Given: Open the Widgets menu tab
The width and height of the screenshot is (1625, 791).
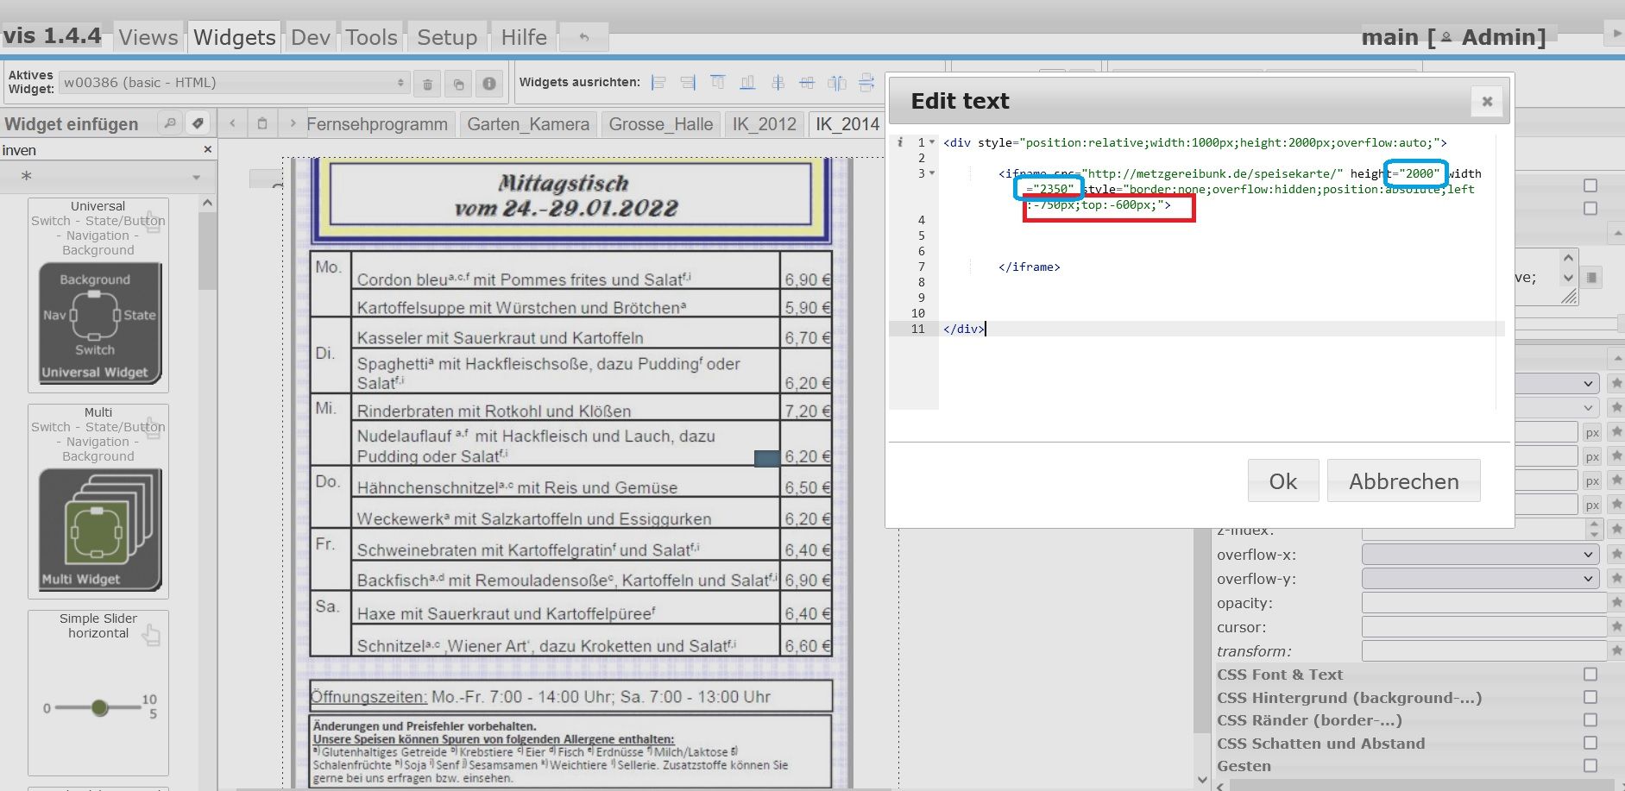Looking at the screenshot, I should pyautogui.click(x=235, y=37).
